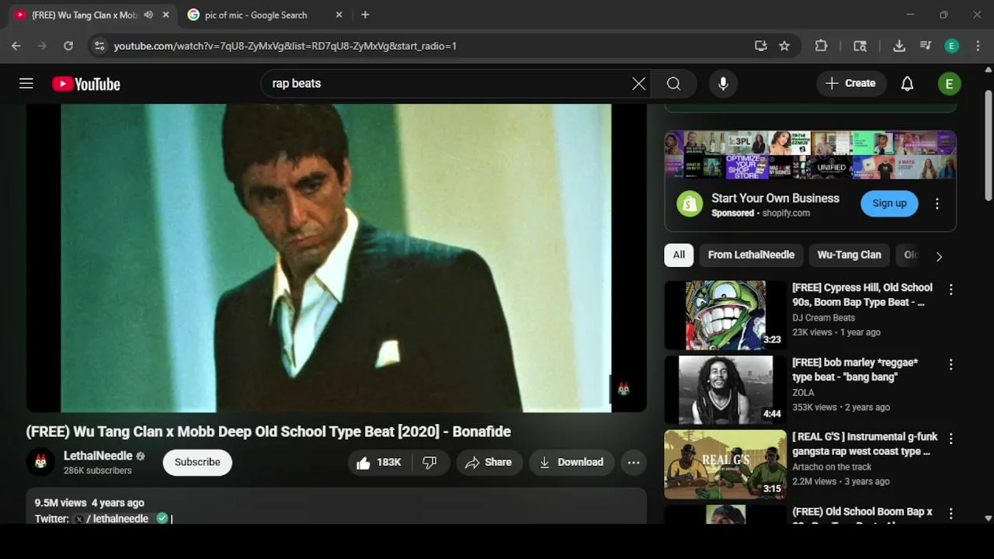Mute the tab via speaker icon
This screenshot has height=559, width=994.
click(x=148, y=15)
